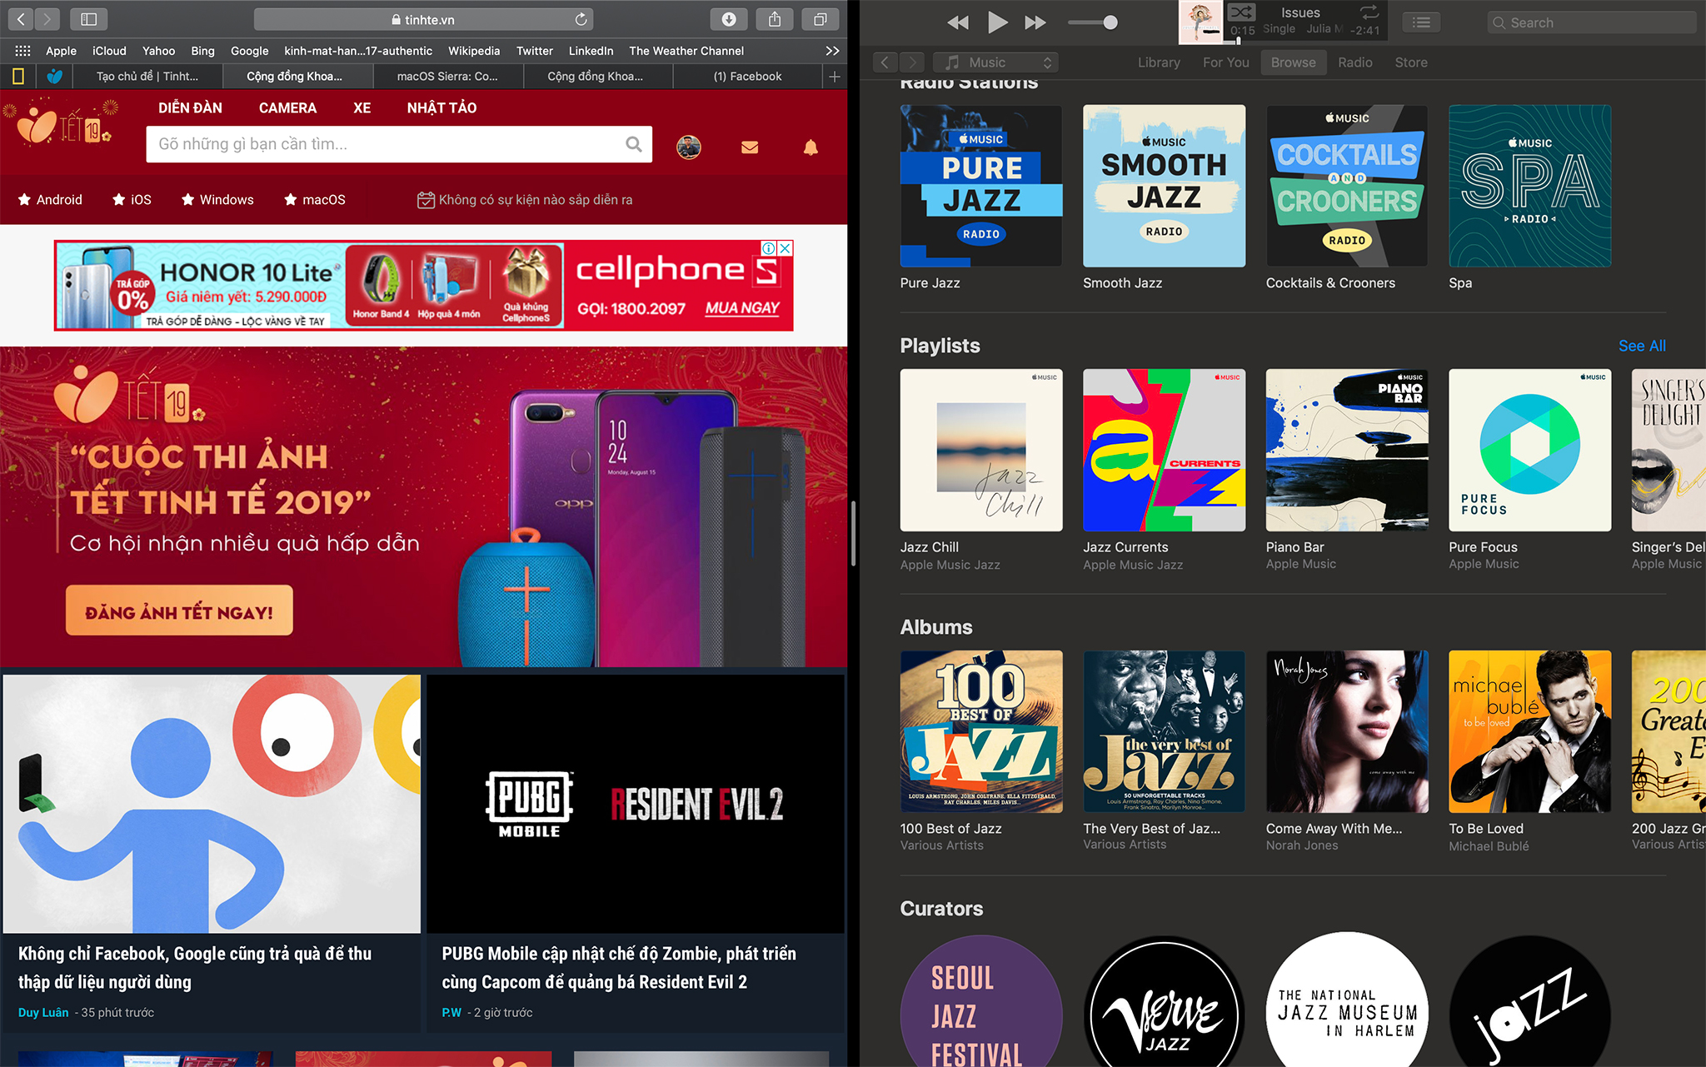Switch to For You tab
Viewport: 1706px width, 1067px height.
point(1225,62)
